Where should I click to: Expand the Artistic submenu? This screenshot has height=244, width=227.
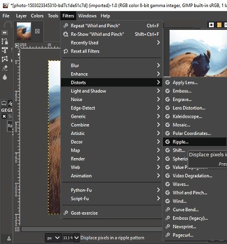111,133
